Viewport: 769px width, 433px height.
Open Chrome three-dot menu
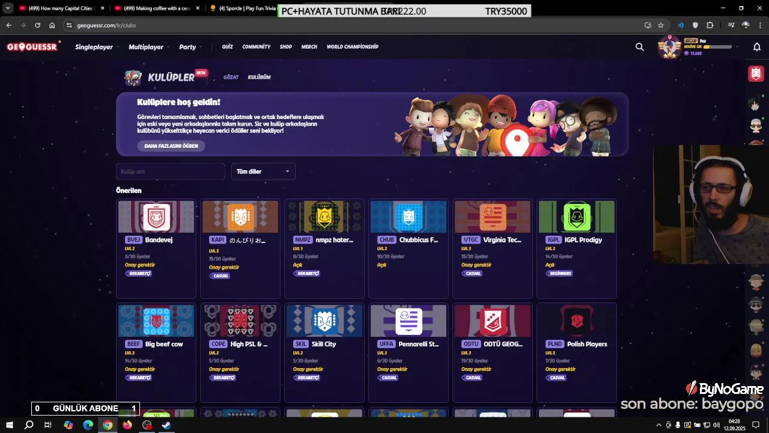pyautogui.click(x=760, y=25)
